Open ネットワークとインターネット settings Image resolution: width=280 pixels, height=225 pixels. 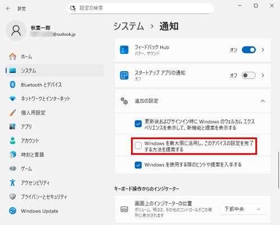[45, 99]
